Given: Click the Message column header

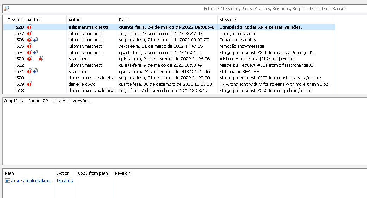Looking at the screenshot, I should click(x=276, y=20).
